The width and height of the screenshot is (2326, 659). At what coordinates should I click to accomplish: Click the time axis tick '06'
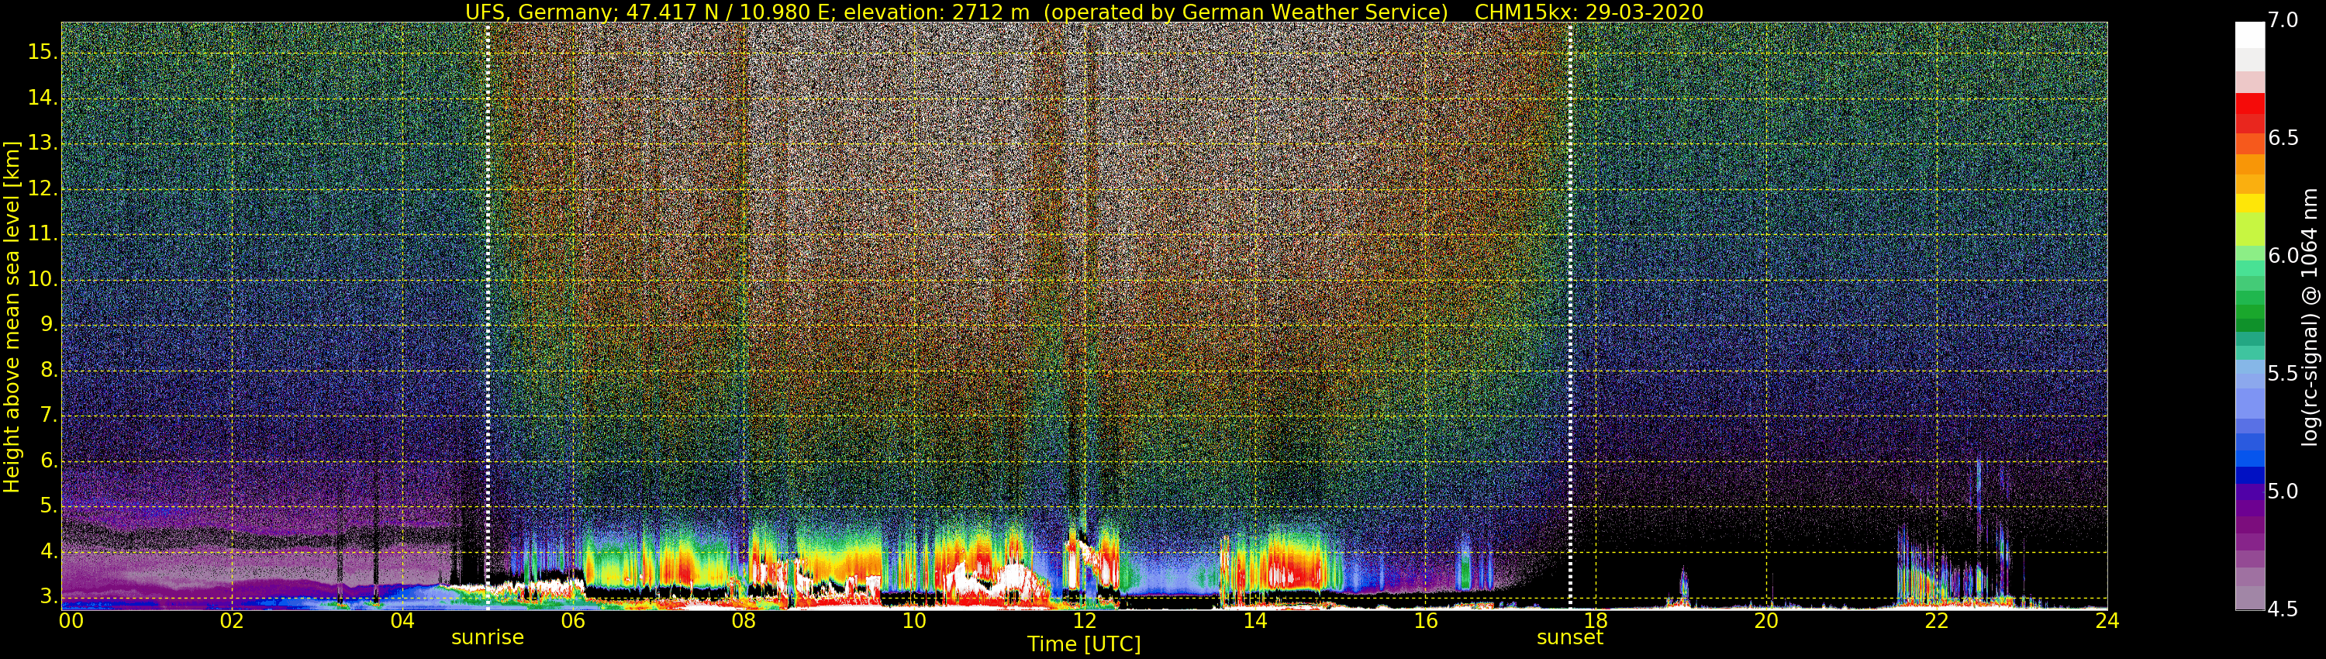point(574,620)
